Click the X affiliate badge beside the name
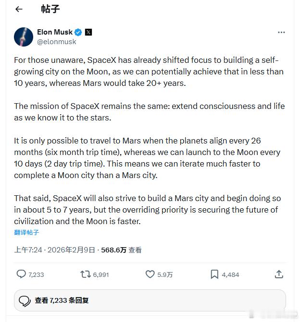The image size is (301, 322). [88, 32]
